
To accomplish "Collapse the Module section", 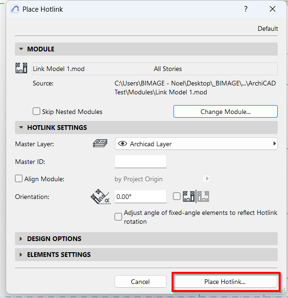I will coord(21,49).
